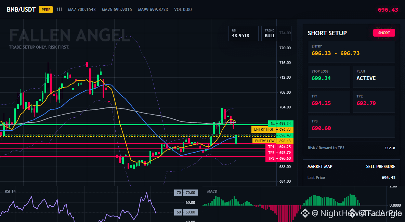
Task: Click the TREND BULL box
Action: [276, 33]
